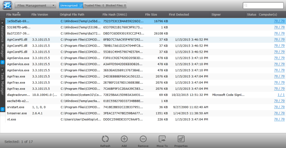Click the Task Manager counter badge
Viewport: 286px width, 148px height.
[x=2, y=109]
